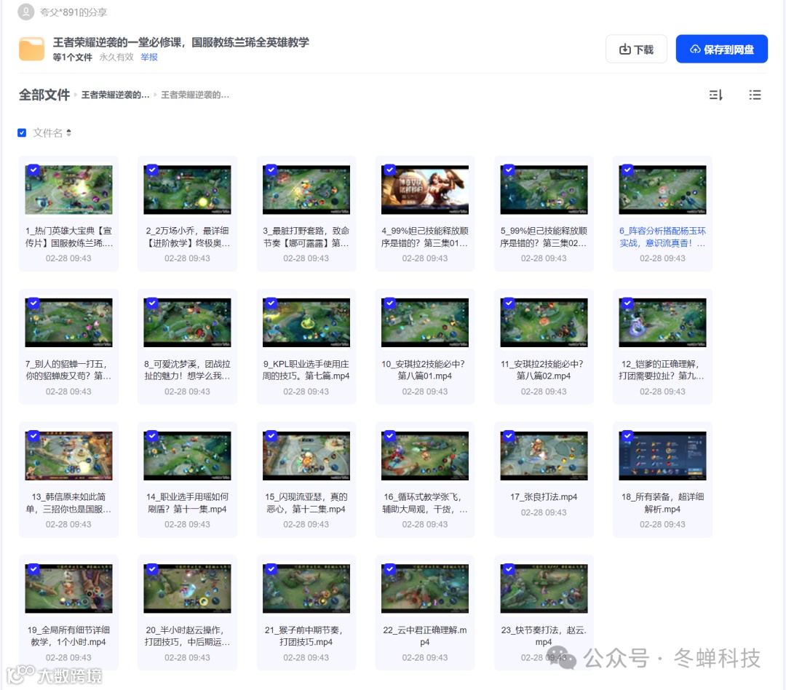Open thumbnail of 18_所有装备 video
This screenshot has width=786, height=690.
(x=663, y=456)
